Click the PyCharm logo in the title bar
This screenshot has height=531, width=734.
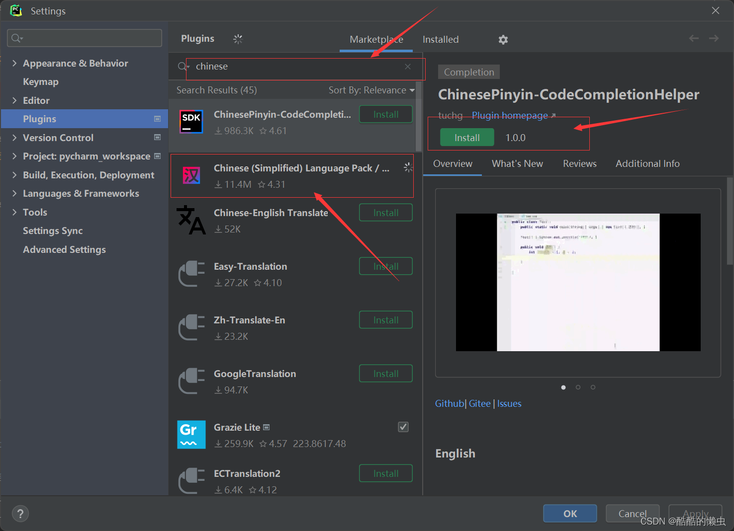pyautogui.click(x=15, y=10)
